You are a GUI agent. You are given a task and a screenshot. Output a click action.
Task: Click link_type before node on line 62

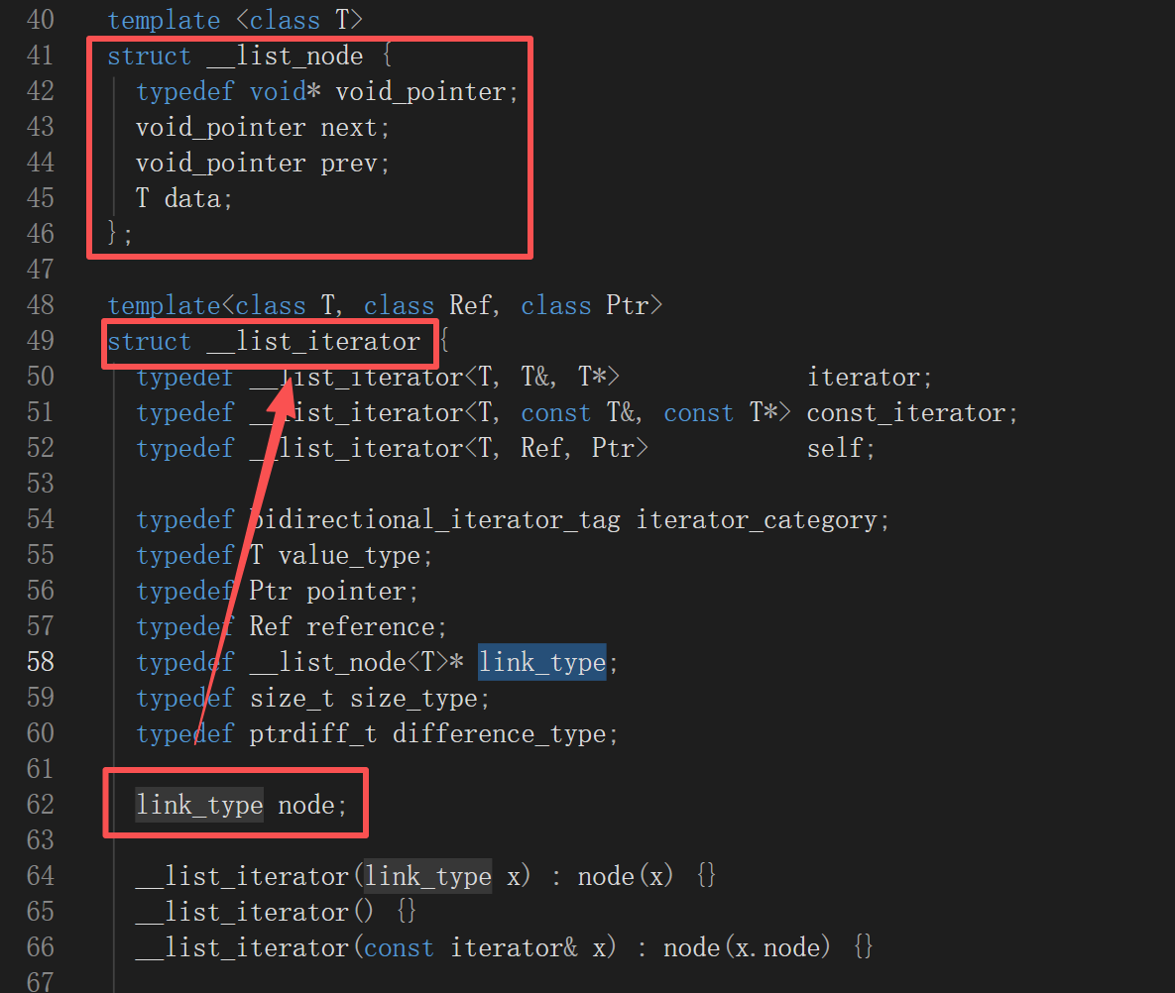199,805
